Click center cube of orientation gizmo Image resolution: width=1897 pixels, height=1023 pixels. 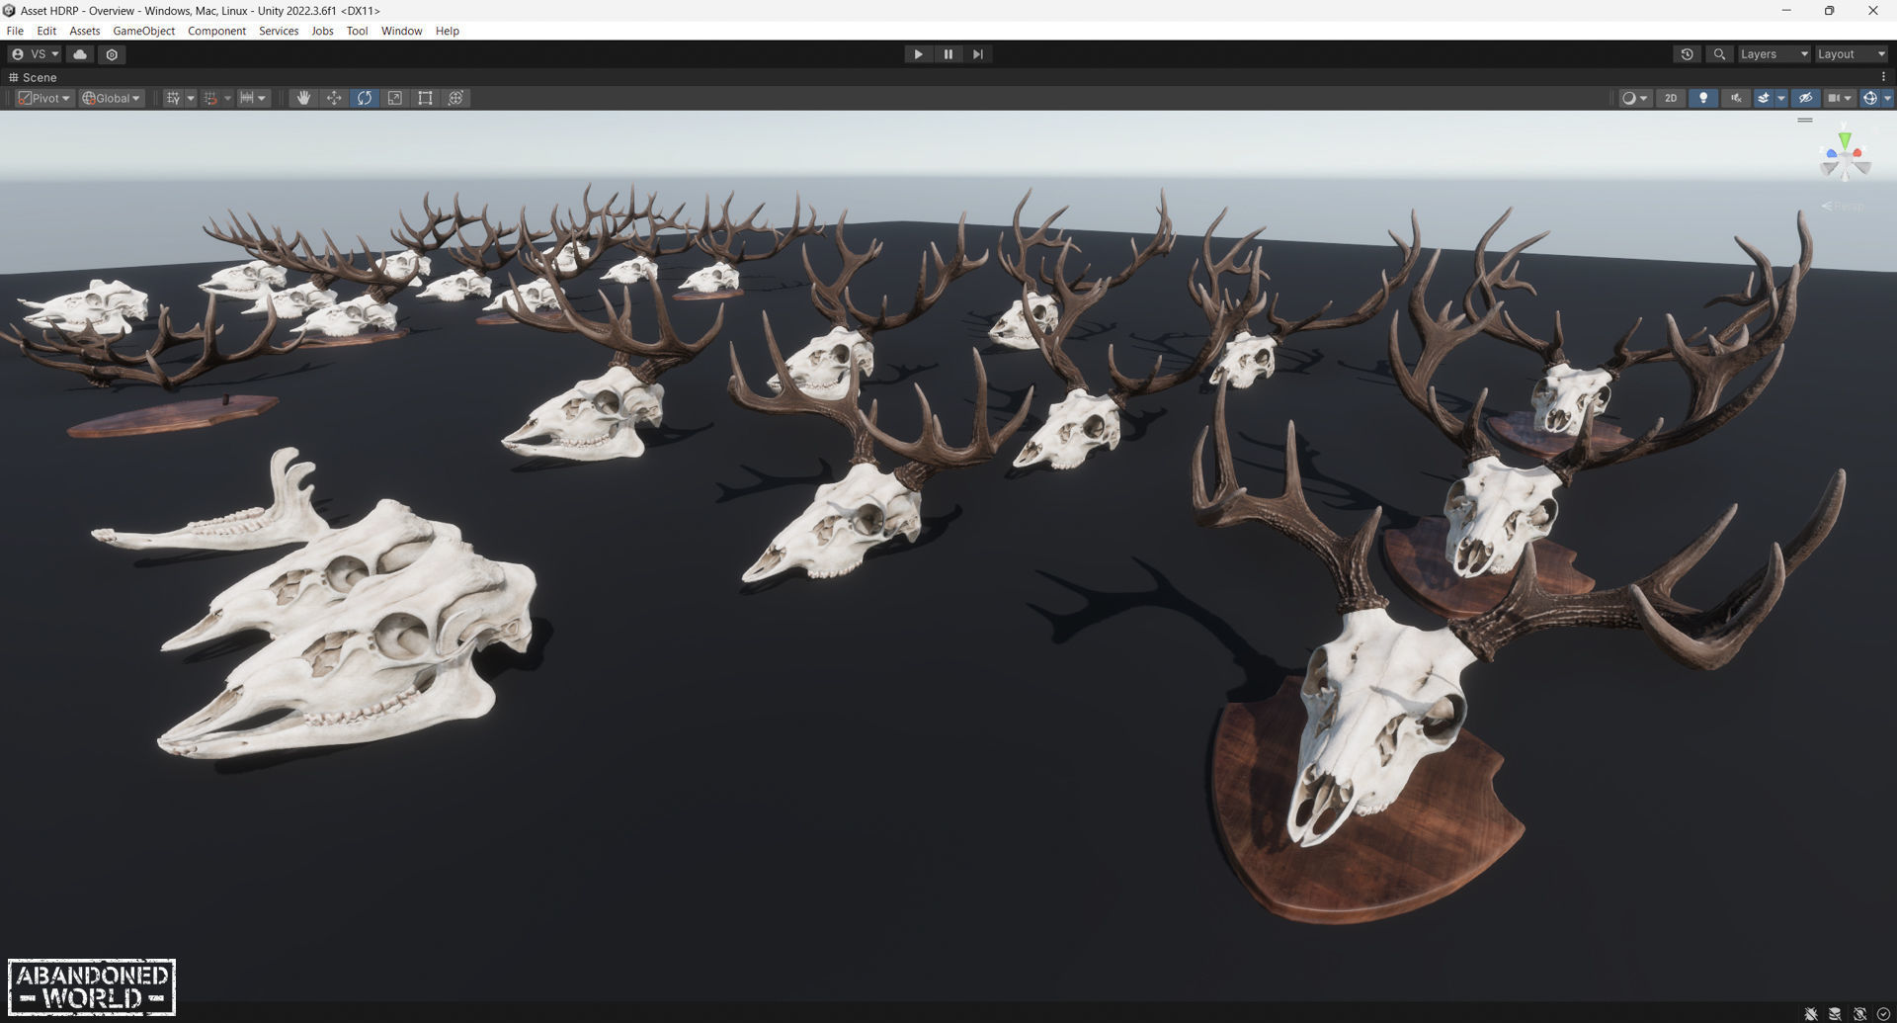point(1845,159)
